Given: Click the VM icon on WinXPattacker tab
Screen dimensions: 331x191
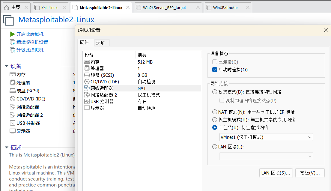Looking at the screenshot, I should click(x=209, y=7).
